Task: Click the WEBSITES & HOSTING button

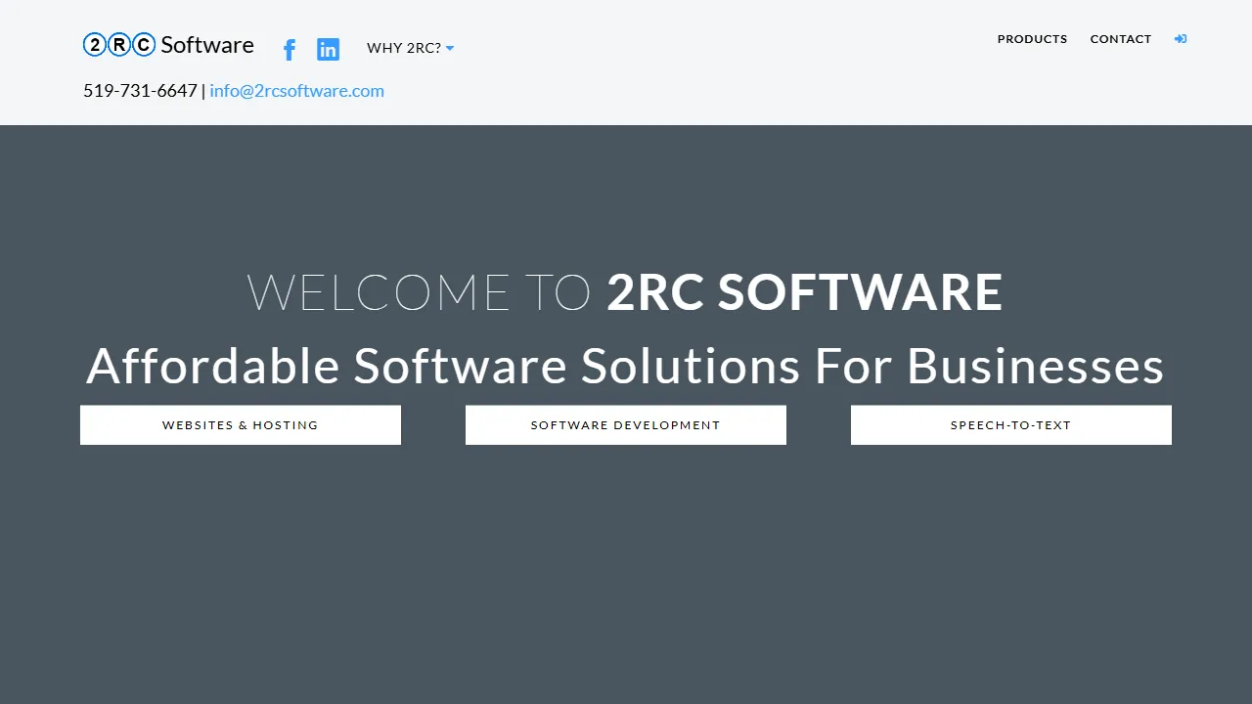Action: tap(240, 424)
